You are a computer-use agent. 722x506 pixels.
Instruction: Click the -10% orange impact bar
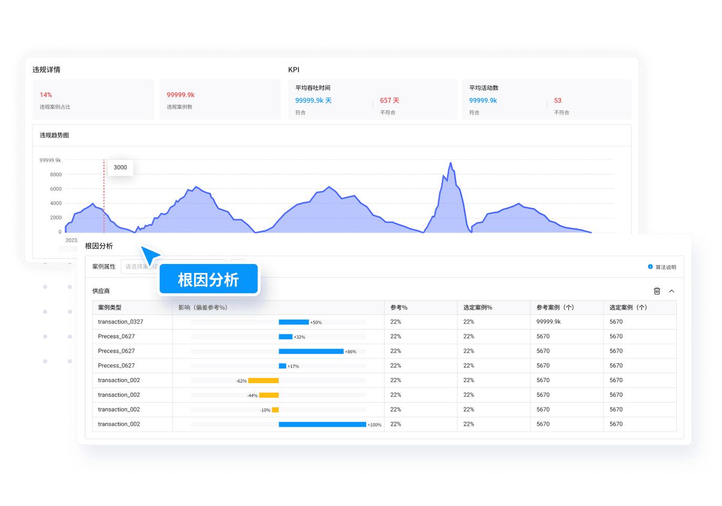coord(275,410)
